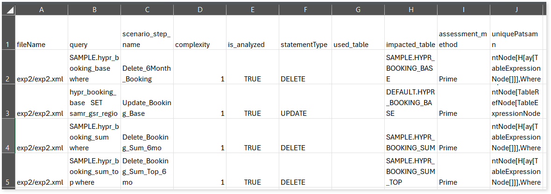Click SAMPLE.HYPR_BOOKING_SUM_TOP impacted table cell
551x194 pixels.
[x=410, y=170]
